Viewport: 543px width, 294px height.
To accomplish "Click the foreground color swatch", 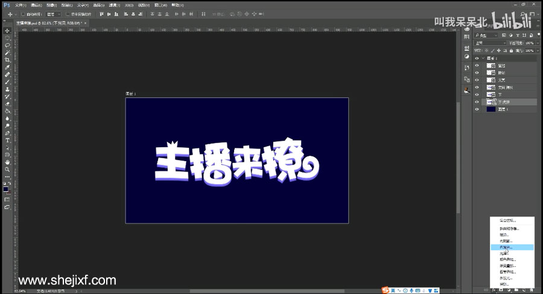I will coord(6,189).
